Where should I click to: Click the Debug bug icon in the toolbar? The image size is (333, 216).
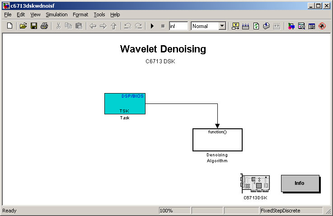point(322,26)
